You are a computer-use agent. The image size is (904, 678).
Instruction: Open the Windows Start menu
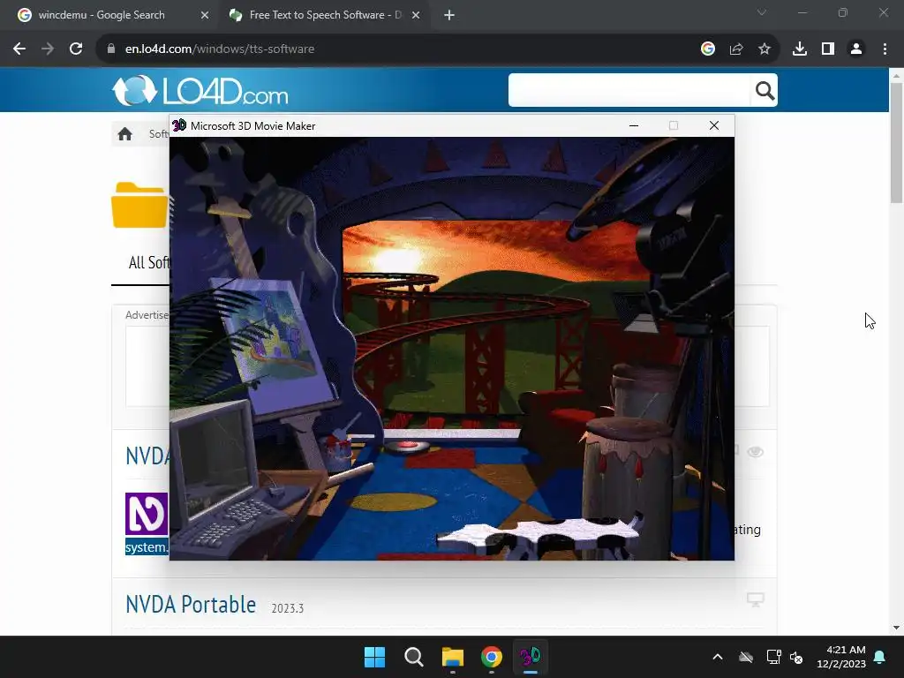pyautogui.click(x=374, y=657)
